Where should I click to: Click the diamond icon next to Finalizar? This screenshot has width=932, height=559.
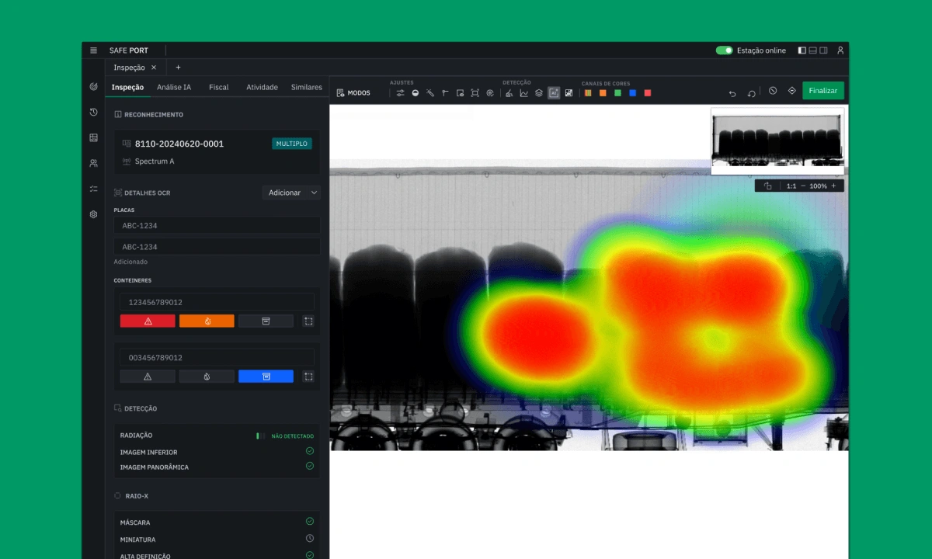click(x=791, y=91)
